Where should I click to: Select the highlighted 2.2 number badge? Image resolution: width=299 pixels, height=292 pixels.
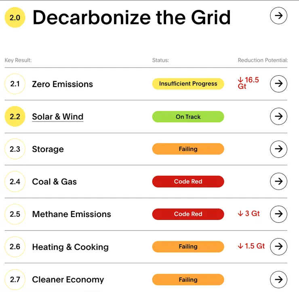15,117
